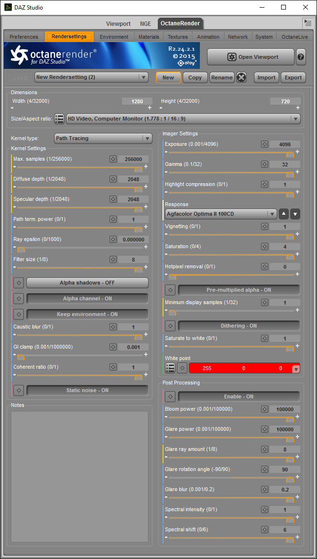This screenshot has width=317, height=559.
Task: Open Kernel type Path Tracing dropdown
Action: pyautogui.click(x=103, y=138)
